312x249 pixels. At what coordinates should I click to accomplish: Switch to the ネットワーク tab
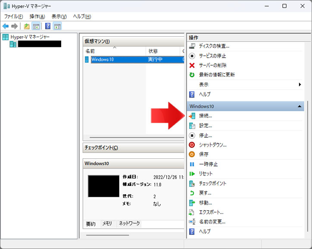click(x=129, y=224)
